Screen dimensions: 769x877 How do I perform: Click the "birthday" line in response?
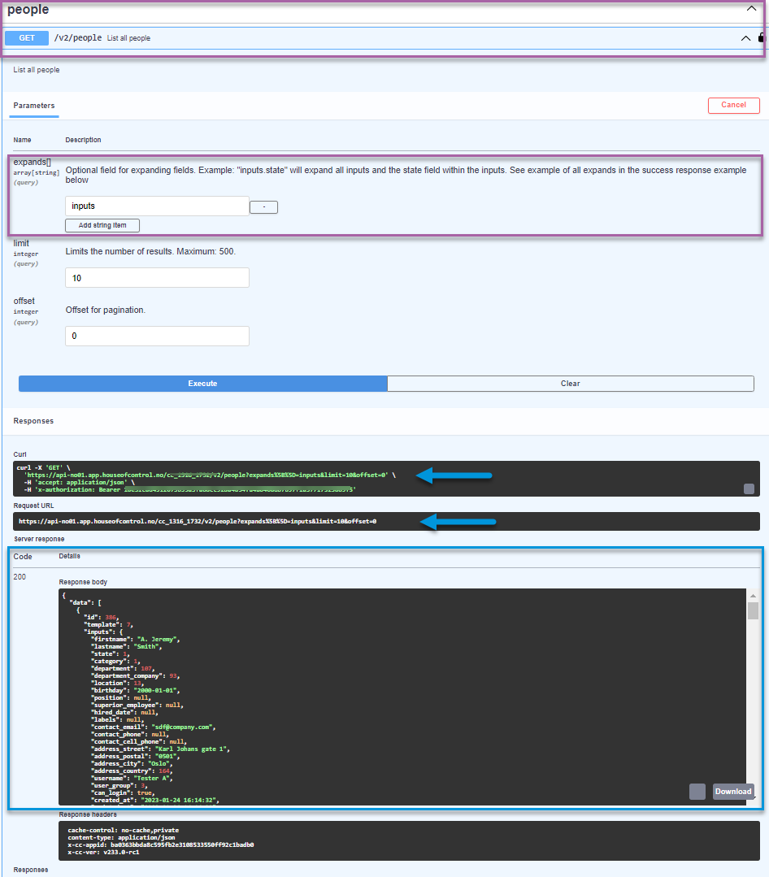click(x=135, y=691)
